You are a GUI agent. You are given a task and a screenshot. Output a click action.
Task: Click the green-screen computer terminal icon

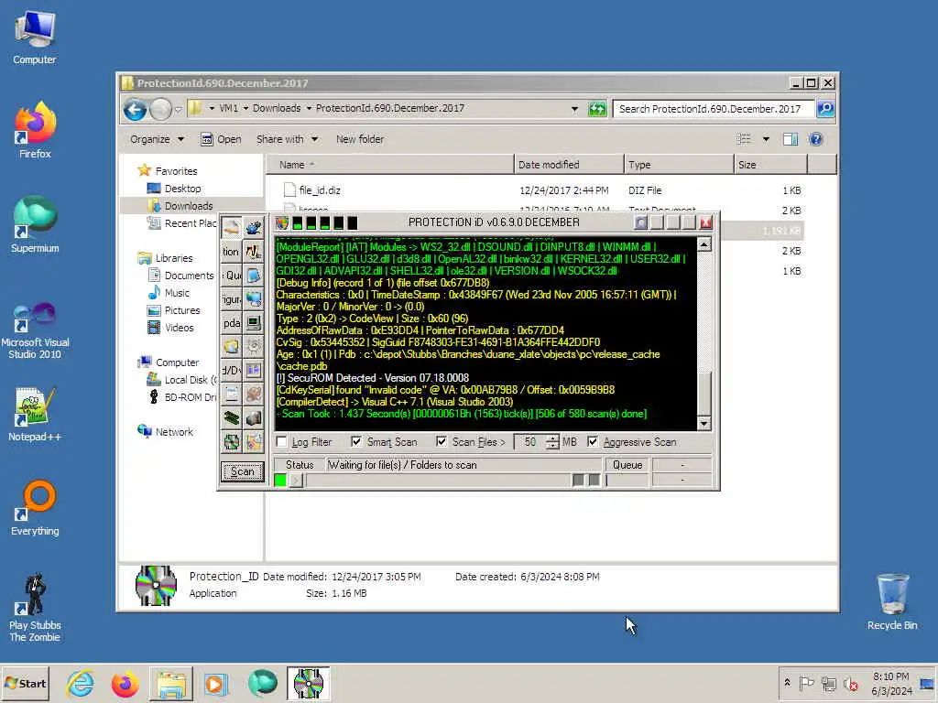pos(254,323)
